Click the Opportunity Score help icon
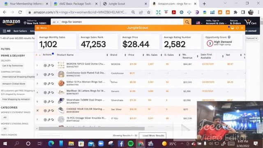 click(x=229, y=37)
